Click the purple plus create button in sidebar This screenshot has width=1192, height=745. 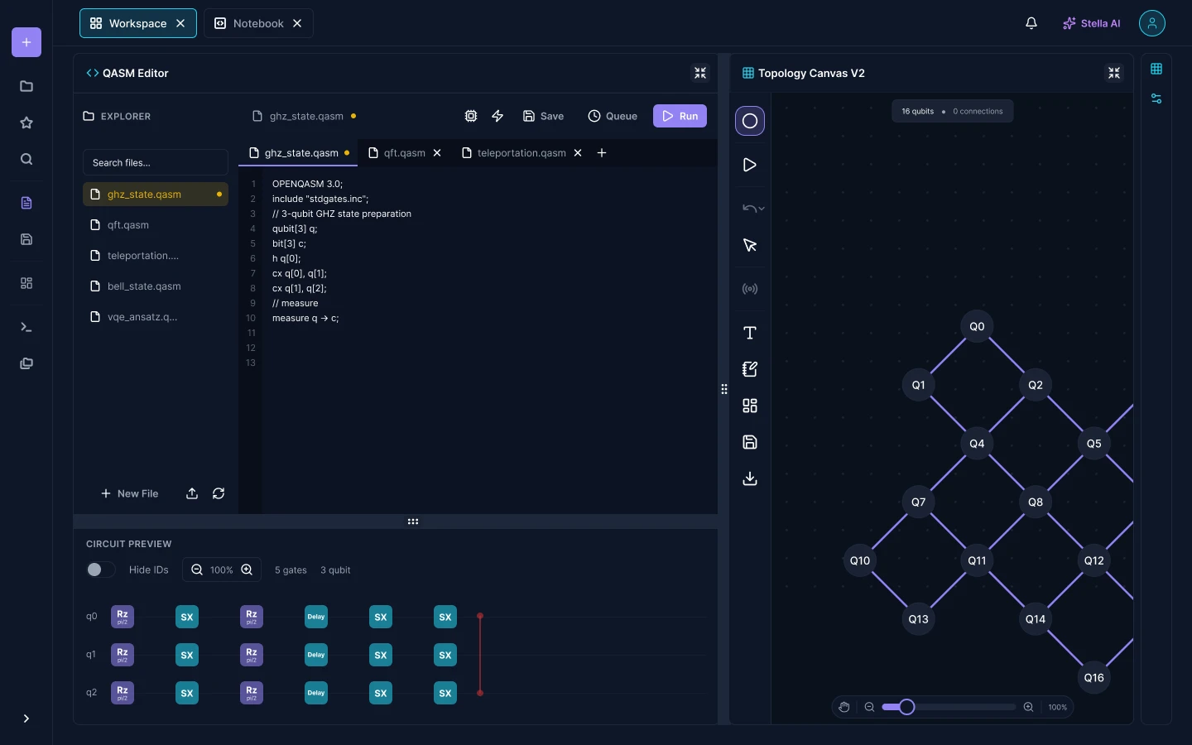[x=26, y=42]
